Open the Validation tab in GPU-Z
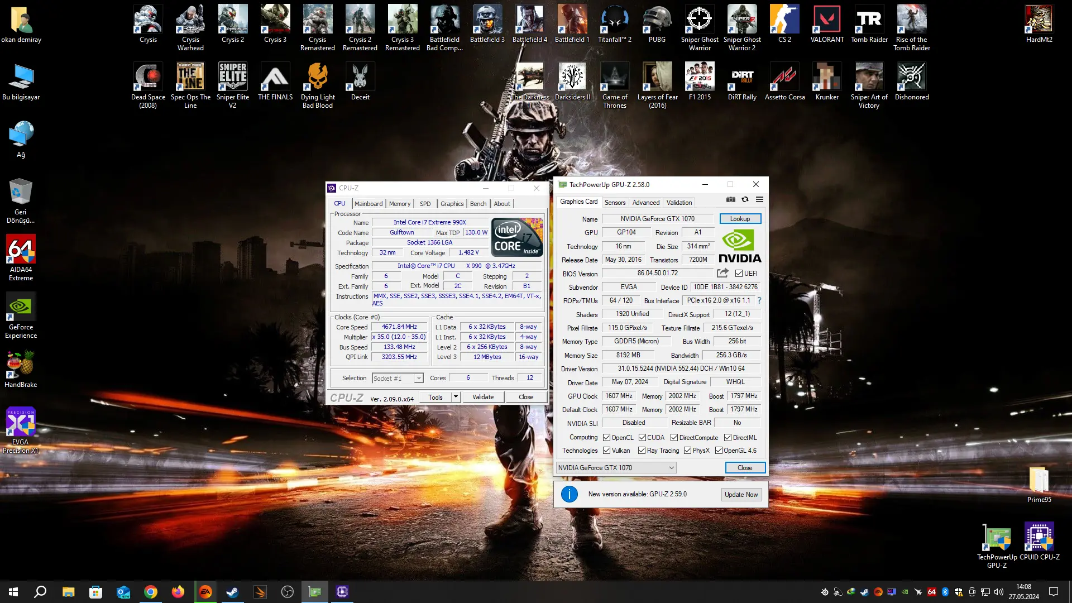The height and width of the screenshot is (603, 1072). [679, 203]
